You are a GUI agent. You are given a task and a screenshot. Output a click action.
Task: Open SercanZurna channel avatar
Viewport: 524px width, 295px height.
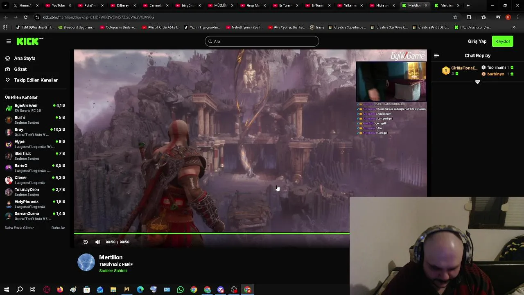point(9,216)
